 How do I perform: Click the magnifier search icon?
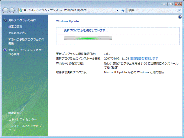click(179, 10)
